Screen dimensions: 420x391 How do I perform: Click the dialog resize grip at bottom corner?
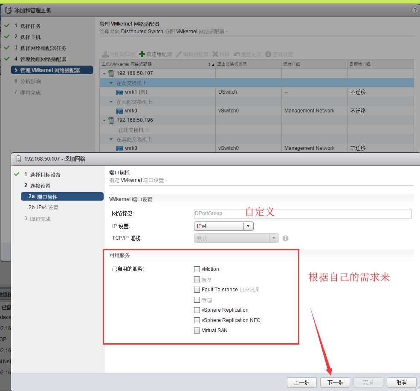pyautogui.click(x=417, y=388)
